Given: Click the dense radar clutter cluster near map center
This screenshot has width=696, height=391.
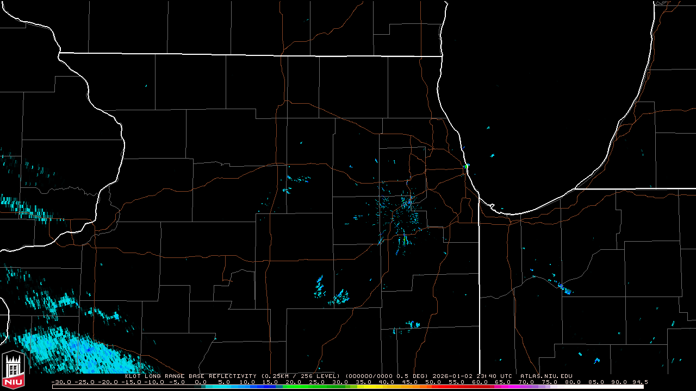Looking at the screenshot, I should tap(405, 215).
